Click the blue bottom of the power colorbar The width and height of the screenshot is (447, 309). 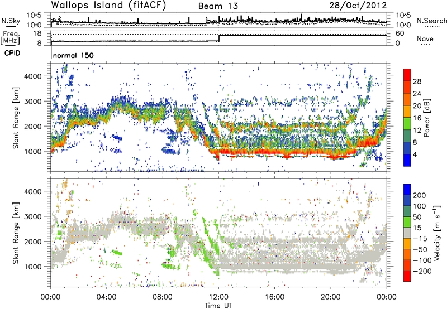(407, 160)
